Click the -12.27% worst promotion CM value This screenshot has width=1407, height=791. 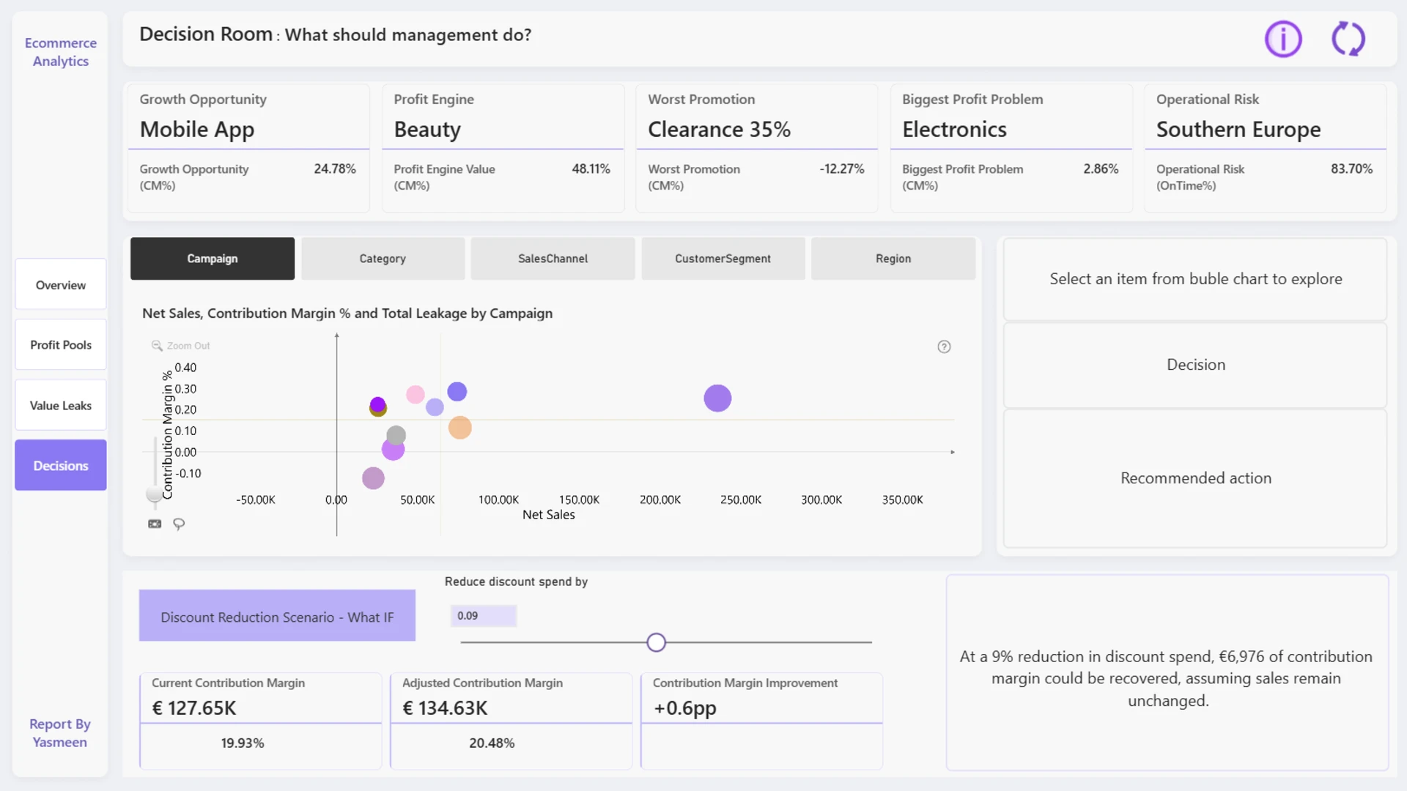(x=842, y=168)
